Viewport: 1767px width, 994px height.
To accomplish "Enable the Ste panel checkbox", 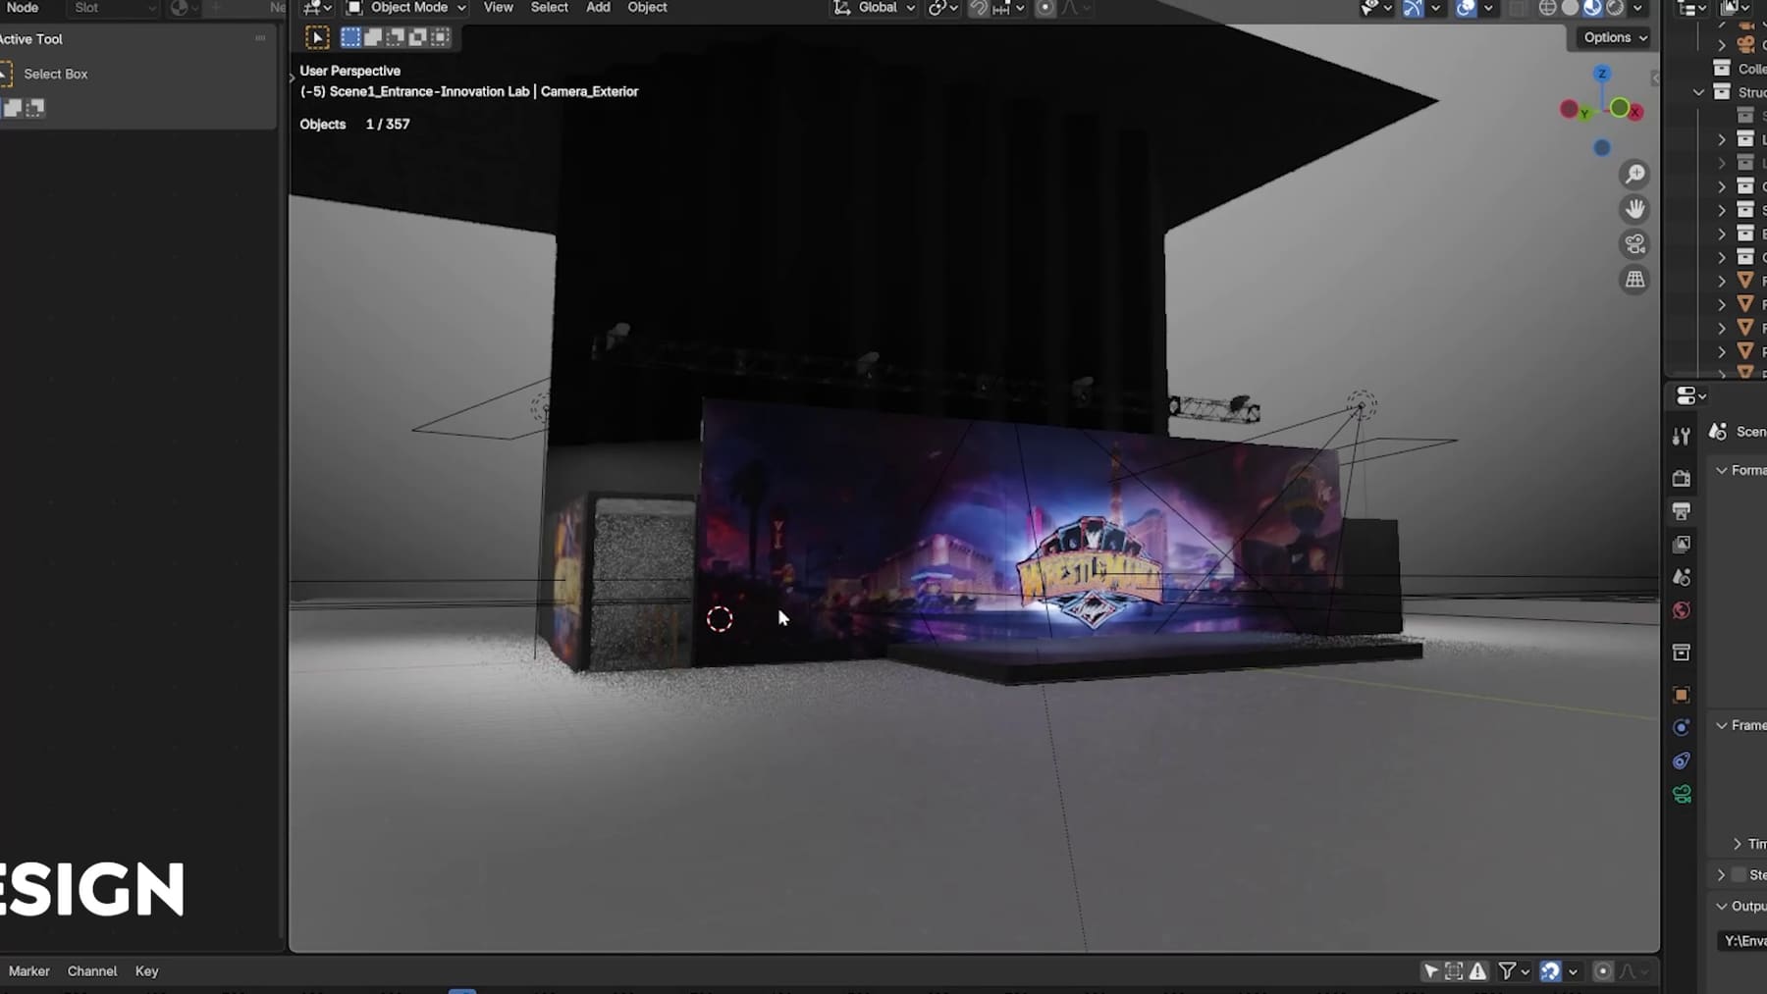I will [x=1740, y=875].
